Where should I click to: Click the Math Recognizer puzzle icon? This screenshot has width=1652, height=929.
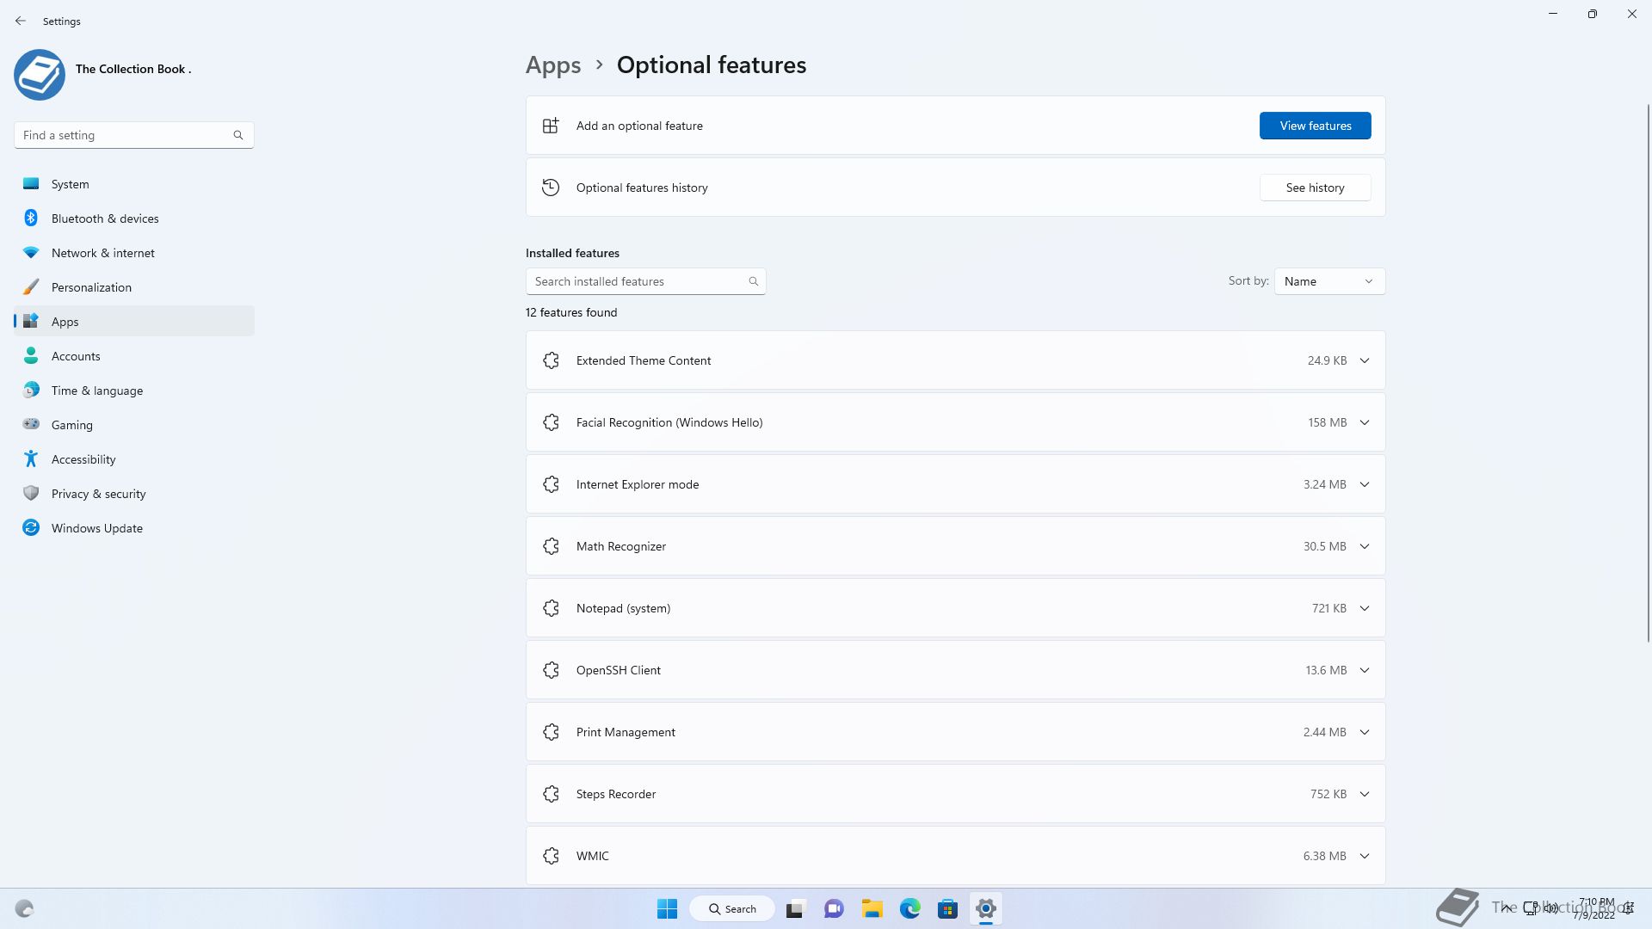[552, 546]
